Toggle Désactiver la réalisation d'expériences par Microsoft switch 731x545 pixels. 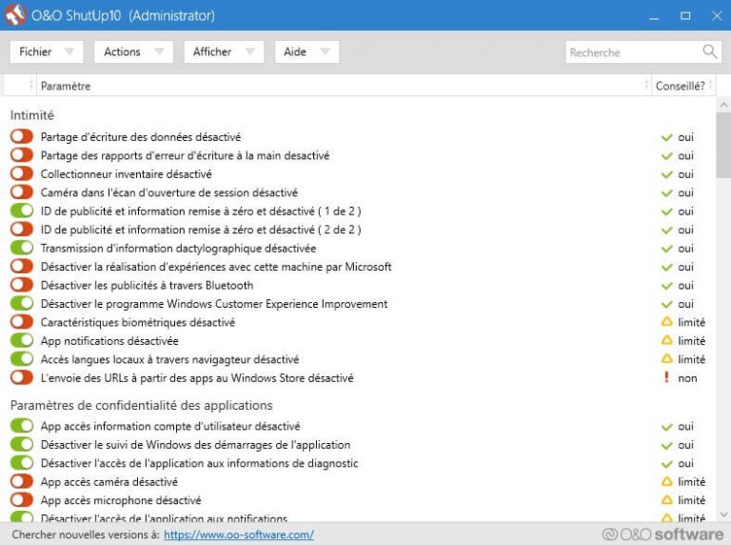(x=22, y=267)
